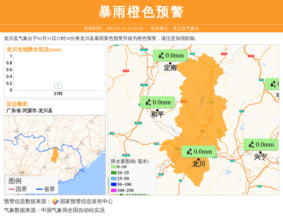Select the 和平 city dot marker
Image resolution: width=283 pixels, height=222 pixels.
pyautogui.click(x=157, y=109)
